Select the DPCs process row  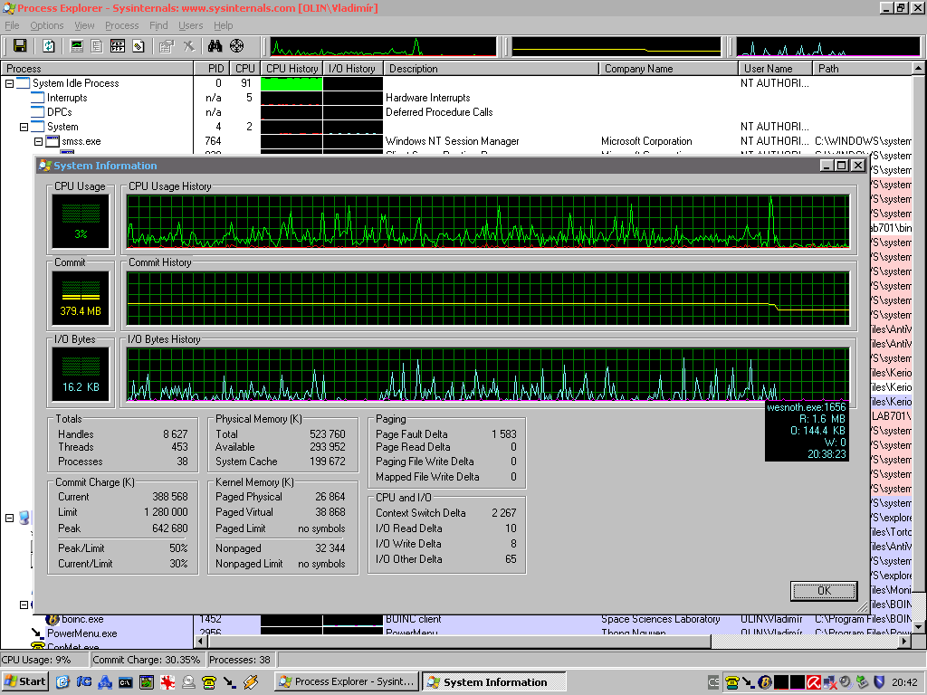(456, 112)
